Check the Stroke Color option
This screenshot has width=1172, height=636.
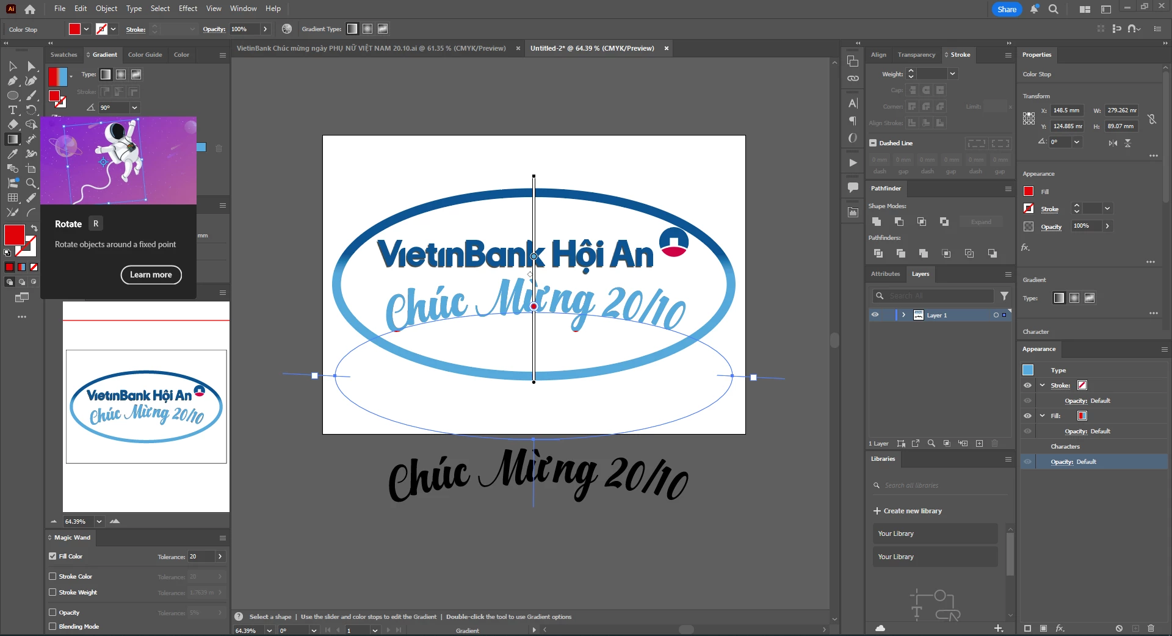[52, 576]
